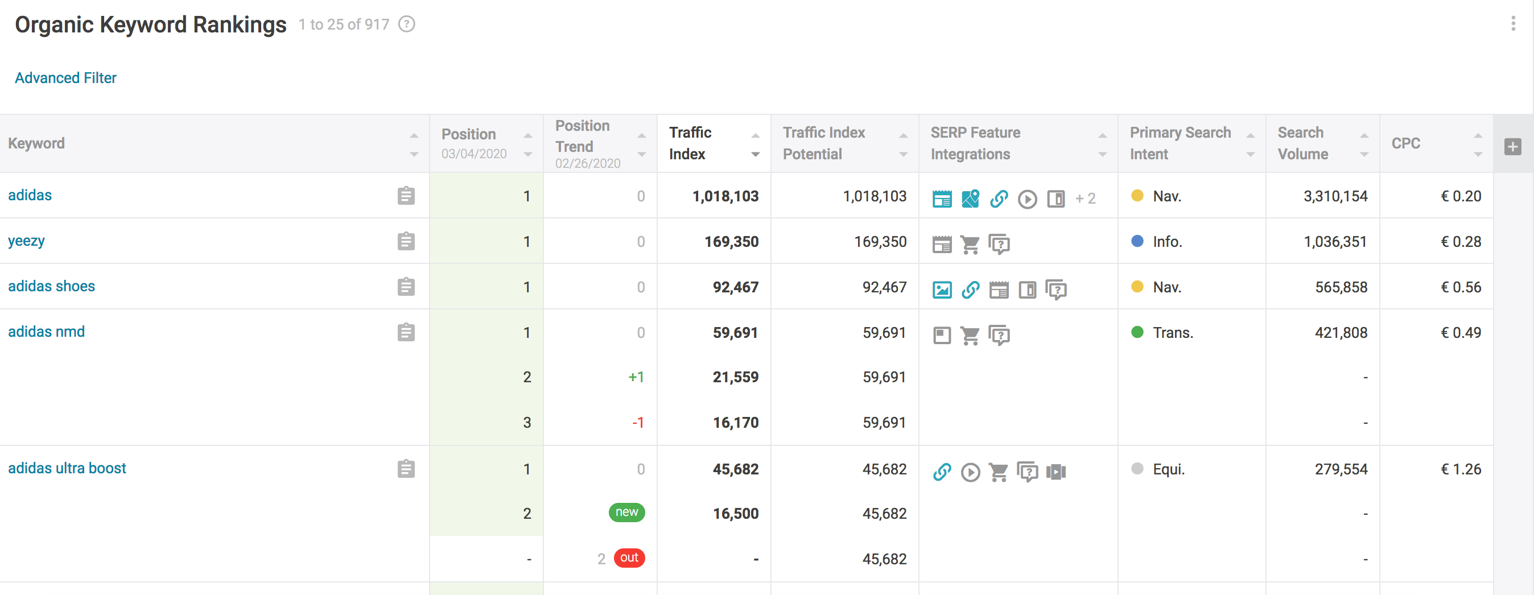Click the red out badge
The width and height of the screenshot is (1534, 595).
pyautogui.click(x=629, y=557)
